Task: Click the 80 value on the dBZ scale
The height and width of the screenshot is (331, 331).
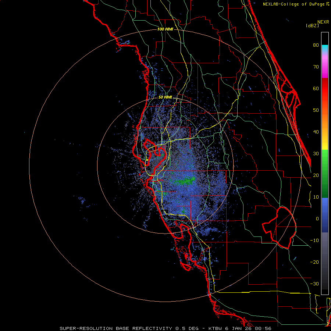Action: coord(316,45)
